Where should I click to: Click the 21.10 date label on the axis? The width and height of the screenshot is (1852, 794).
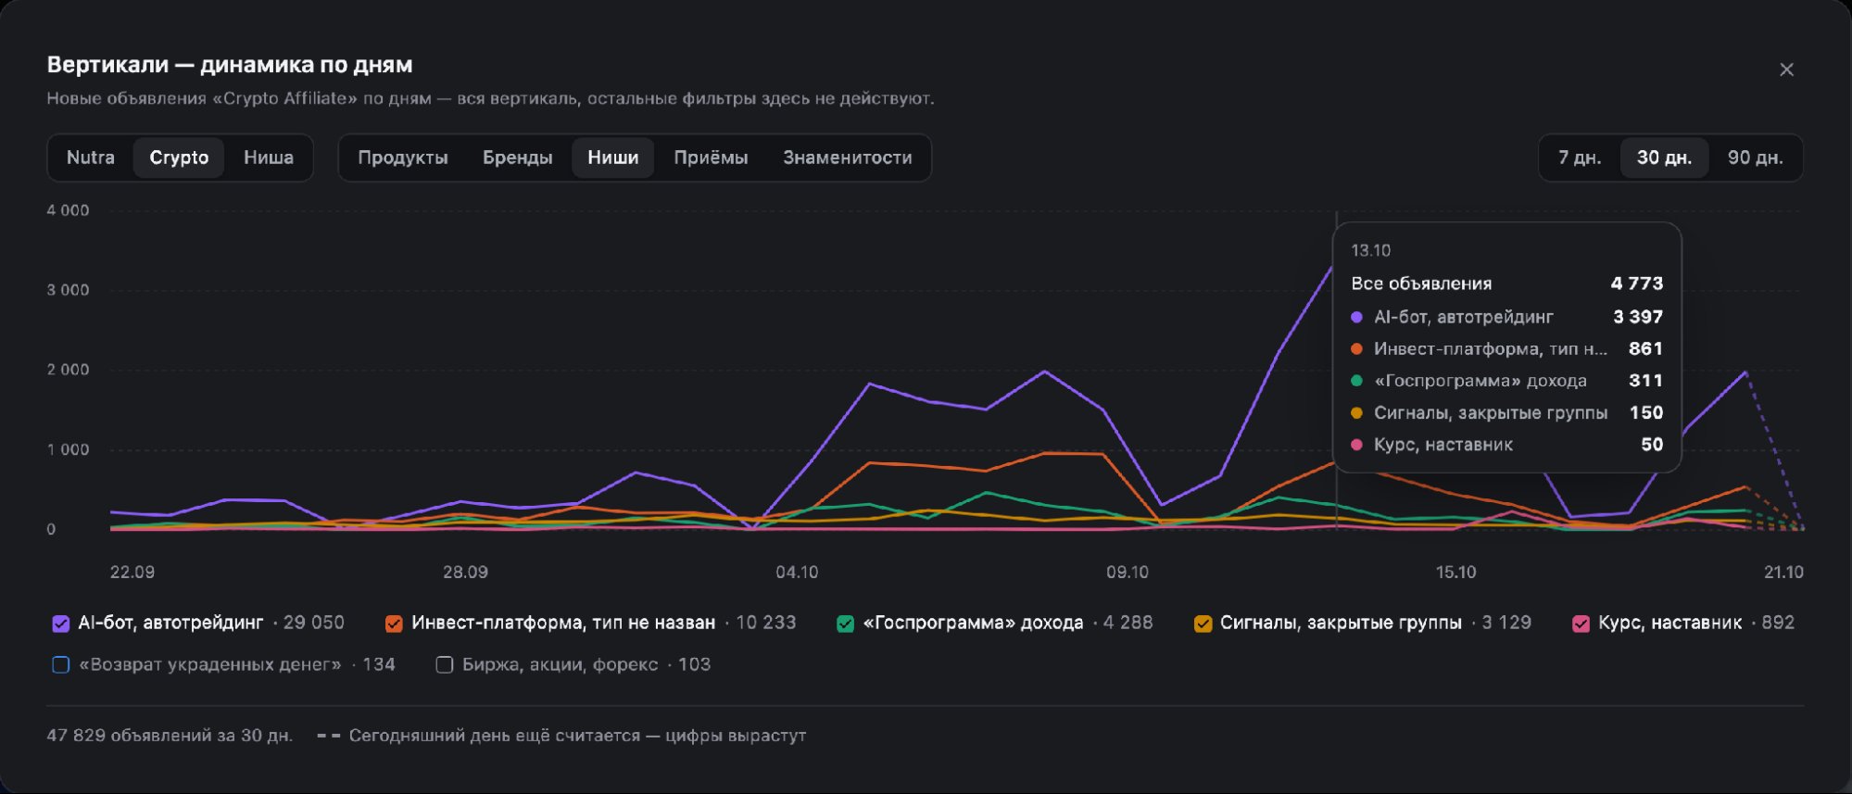click(x=1783, y=572)
